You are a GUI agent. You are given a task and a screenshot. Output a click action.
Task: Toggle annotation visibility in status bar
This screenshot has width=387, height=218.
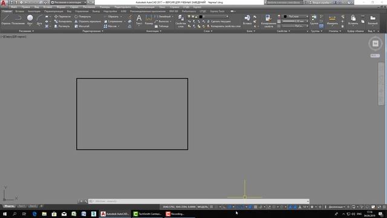(x=290, y=207)
